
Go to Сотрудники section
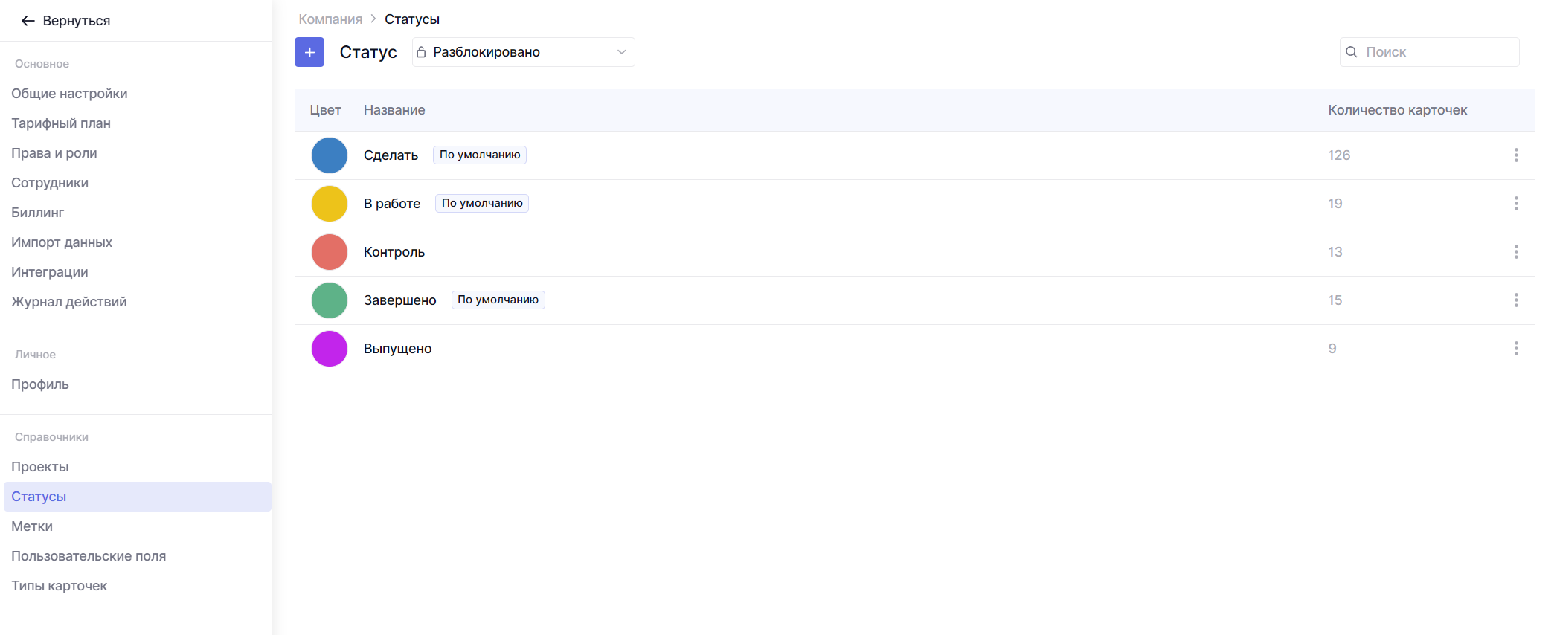pyautogui.click(x=50, y=183)
